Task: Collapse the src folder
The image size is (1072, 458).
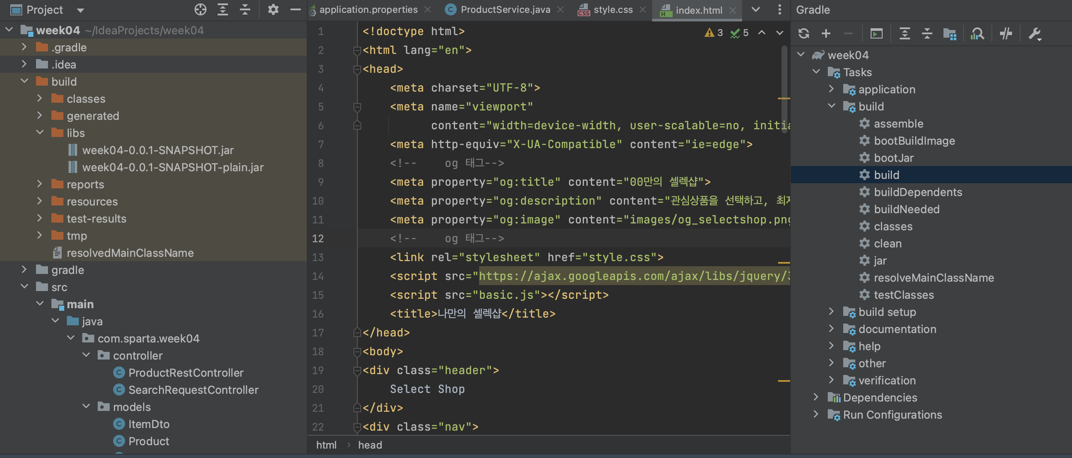Action: [24, 287]
